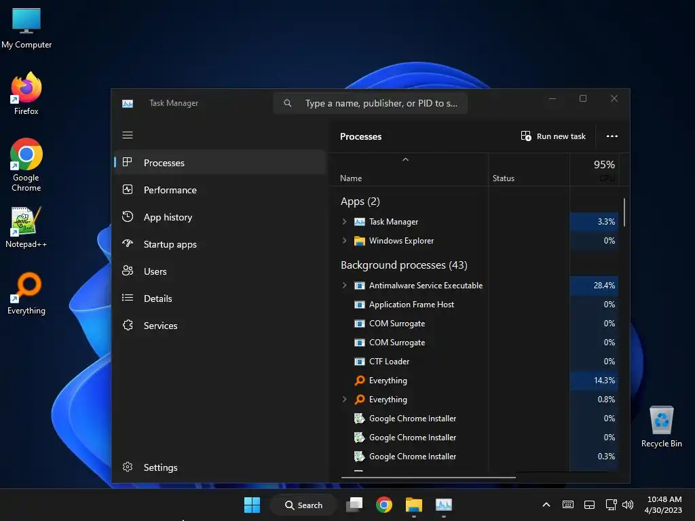
Task: Select the first Google Chrome Installer row
Action: tap(474, 418)
